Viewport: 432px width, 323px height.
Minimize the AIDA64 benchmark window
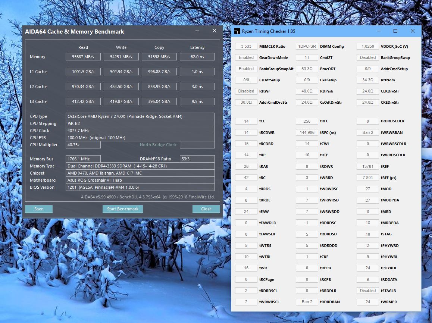click(x=197, y=31)
